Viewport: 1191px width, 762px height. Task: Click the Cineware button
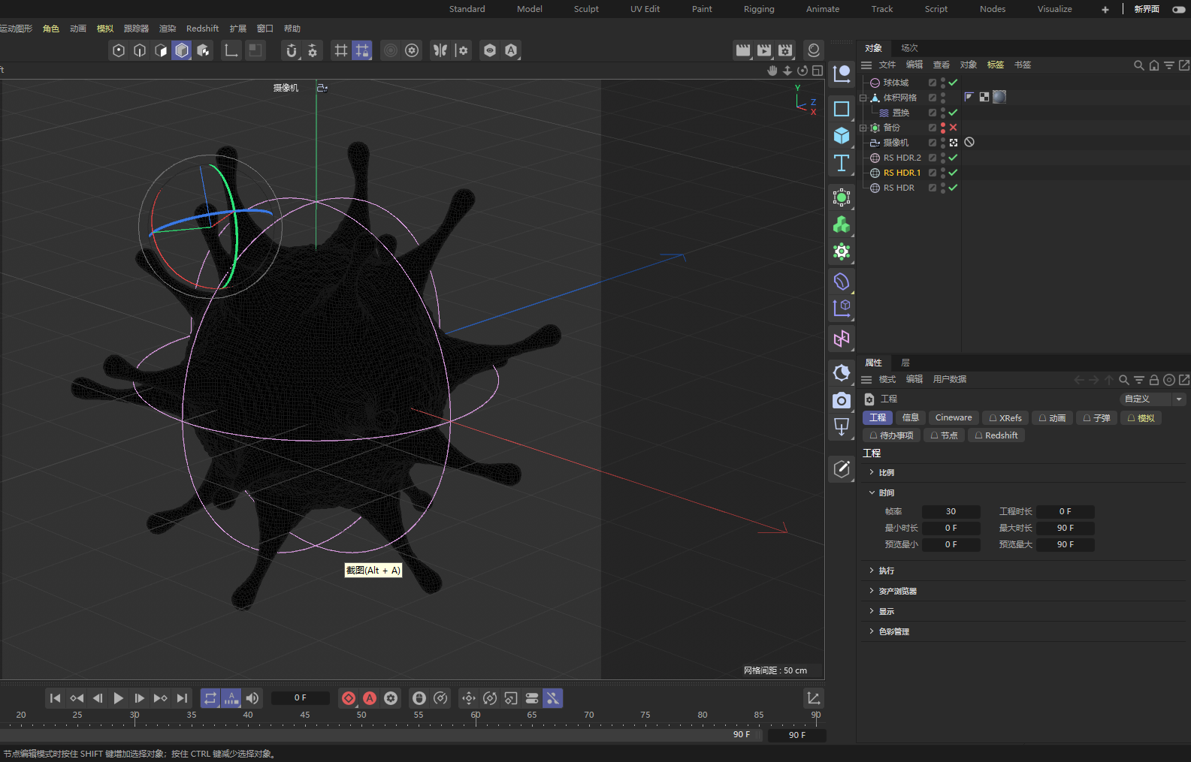[954, 418]
